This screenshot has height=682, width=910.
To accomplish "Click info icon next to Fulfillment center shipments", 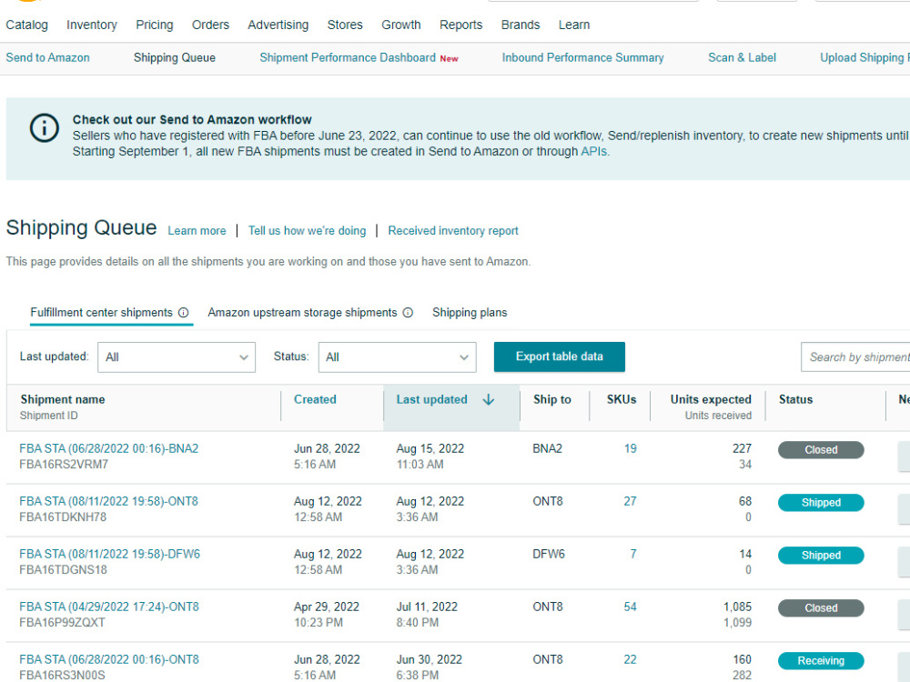I will coord(184,313).
